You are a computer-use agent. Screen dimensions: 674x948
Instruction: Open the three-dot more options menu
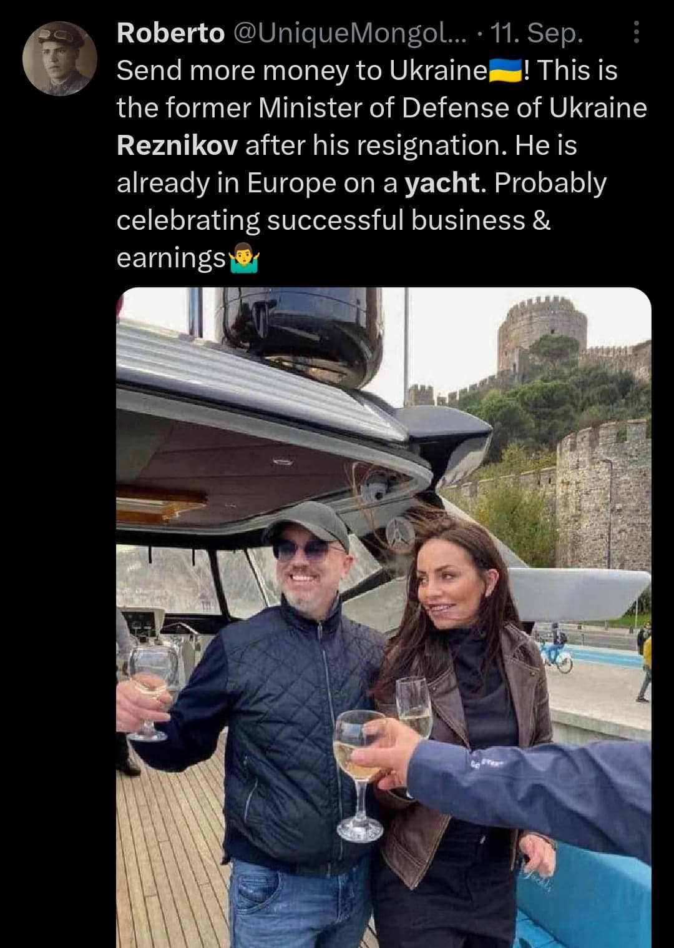[635, 33]
